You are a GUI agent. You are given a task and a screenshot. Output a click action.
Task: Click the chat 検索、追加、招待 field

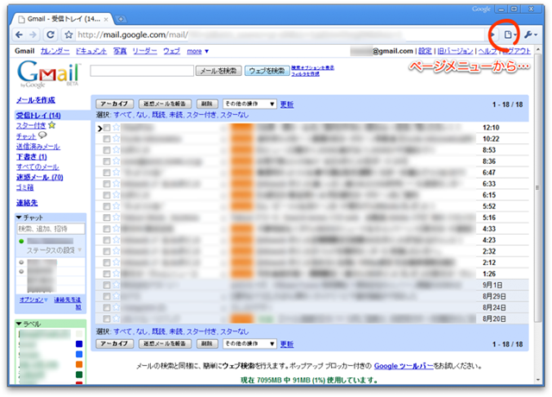pyautogui.click(x=51, y=229)
